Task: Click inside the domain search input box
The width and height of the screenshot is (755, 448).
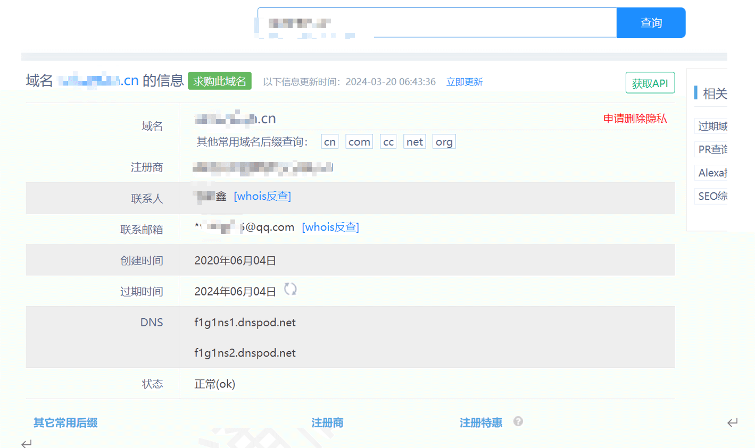Action: coord(436,22)
